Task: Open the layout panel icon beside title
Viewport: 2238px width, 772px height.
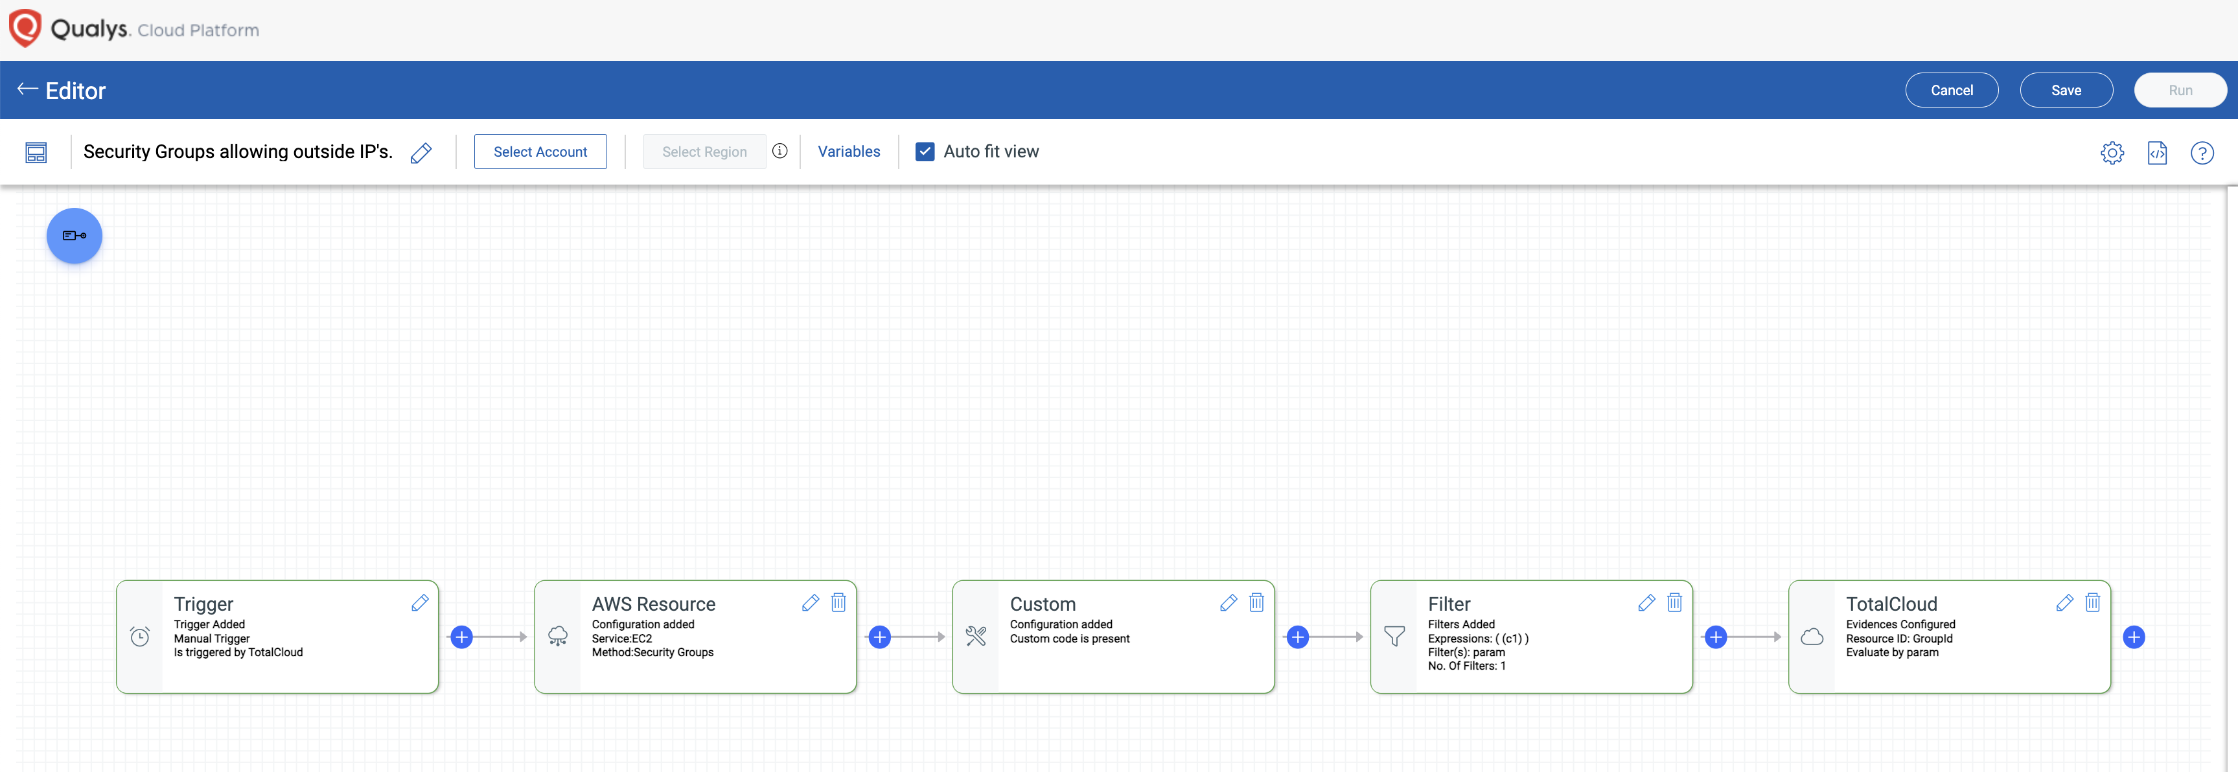Action: coord(36,153)
